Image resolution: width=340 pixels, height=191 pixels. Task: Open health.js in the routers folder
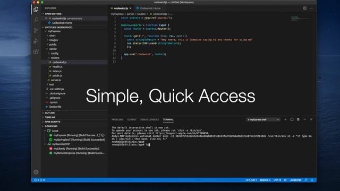(x=57, y=67)
